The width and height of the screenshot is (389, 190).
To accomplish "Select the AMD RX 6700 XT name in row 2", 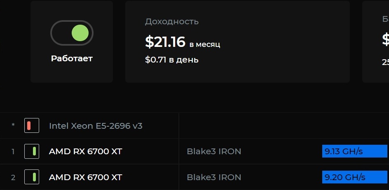I will (86, 177).
